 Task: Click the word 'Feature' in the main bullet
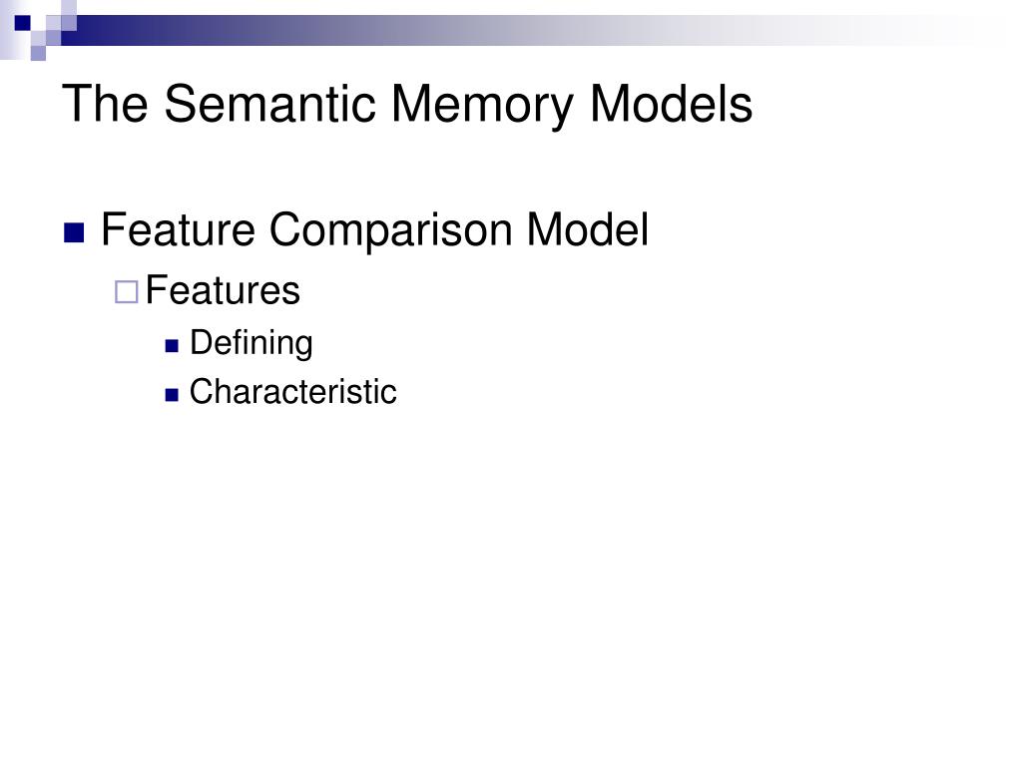[178, 230]
